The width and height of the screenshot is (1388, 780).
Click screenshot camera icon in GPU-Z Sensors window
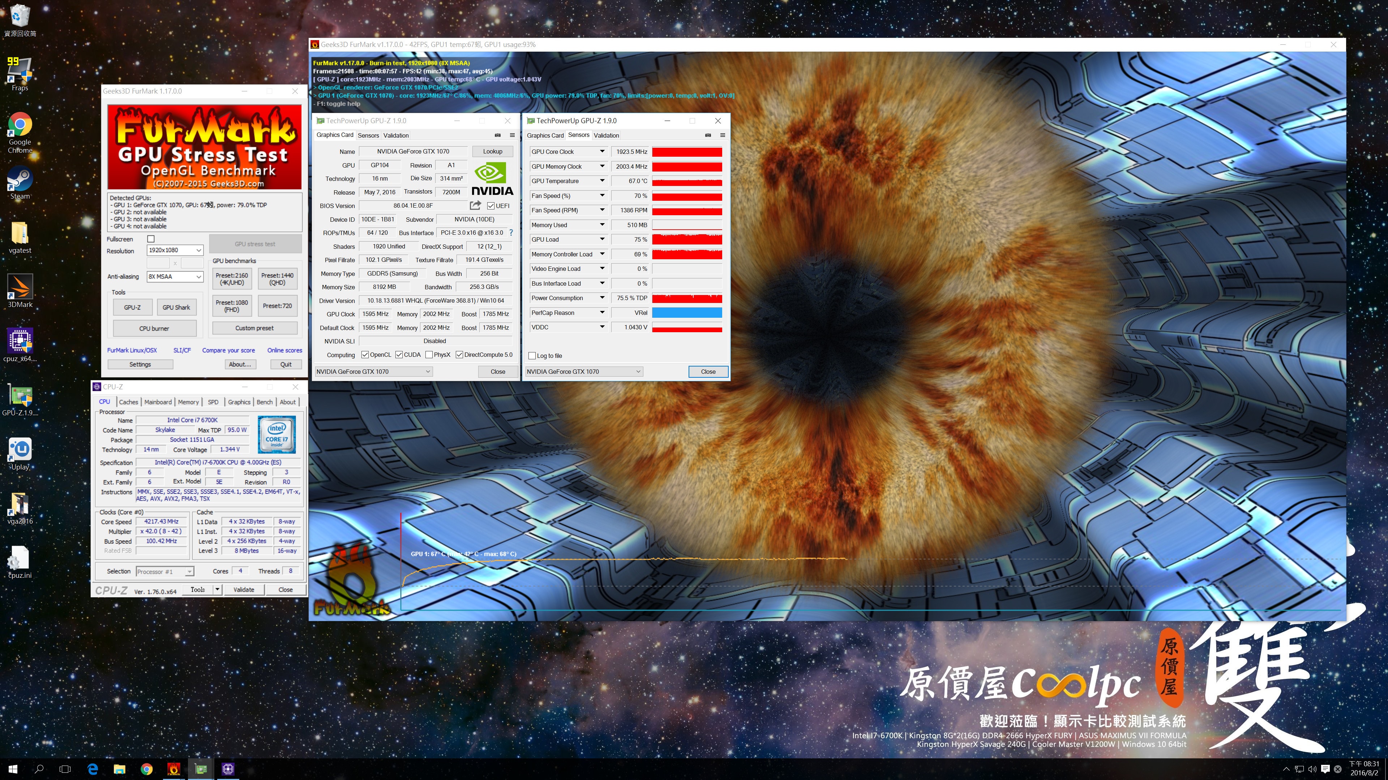pyautogui.click(x=707, y=135)
